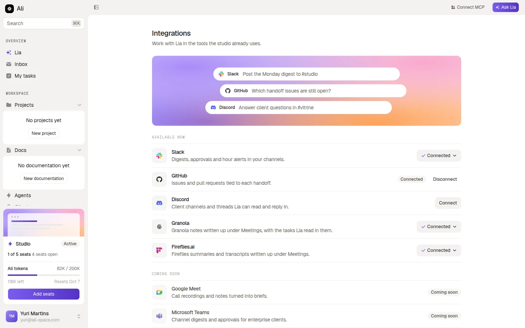The image size is (525, 328).
Task: Connect the Discord integration
Action: pos(448,203)
